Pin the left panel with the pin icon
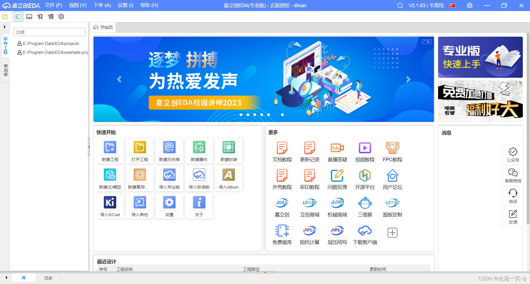Screen dimensions: 530x284 pos(4,27)
